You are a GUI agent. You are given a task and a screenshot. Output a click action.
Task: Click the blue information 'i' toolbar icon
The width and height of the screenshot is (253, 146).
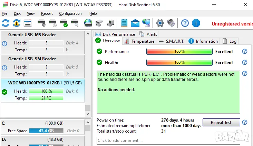196,23
